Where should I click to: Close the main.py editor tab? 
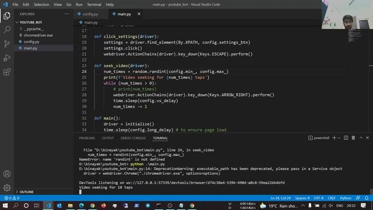(139, 14)
